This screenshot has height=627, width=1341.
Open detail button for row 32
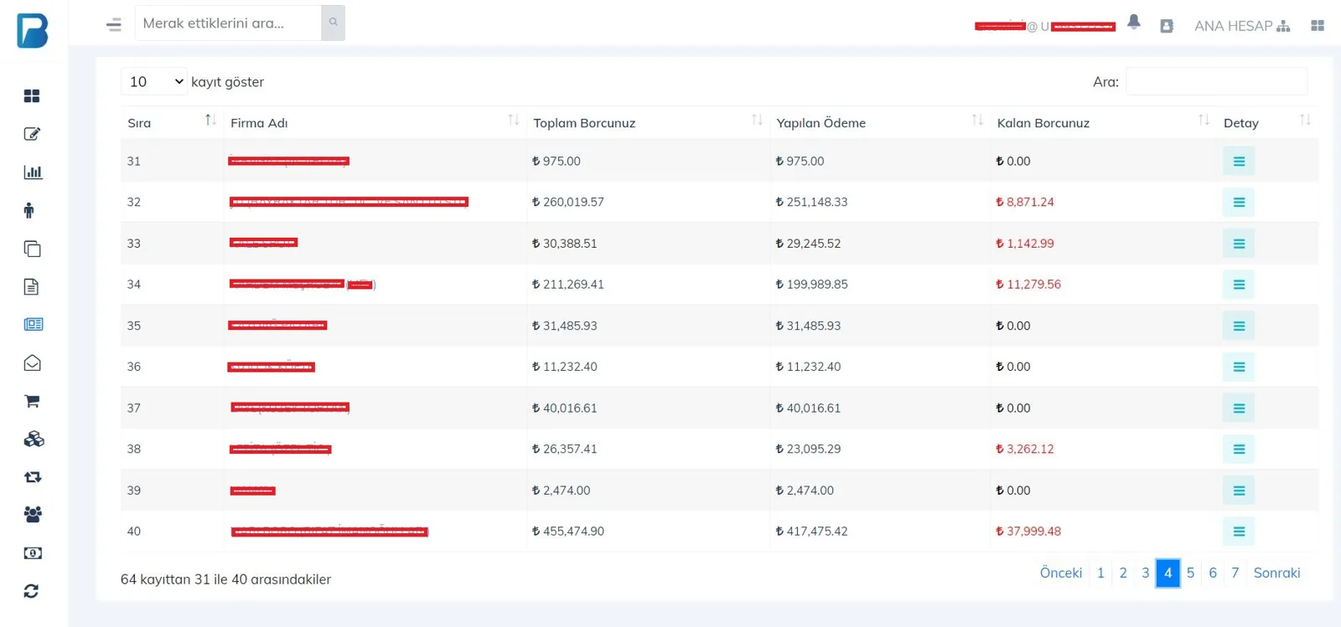(x=1239, y=203)
